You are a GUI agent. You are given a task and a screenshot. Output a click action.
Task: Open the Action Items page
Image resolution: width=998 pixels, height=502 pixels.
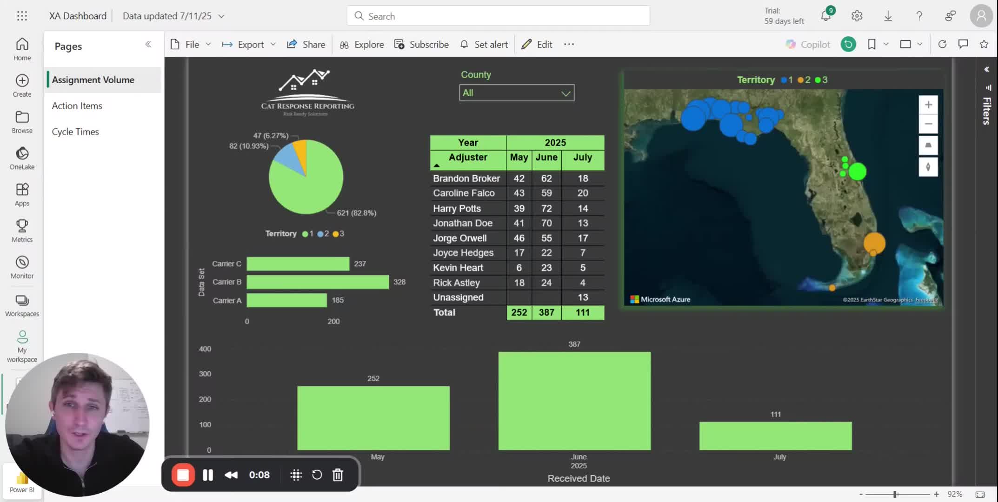[x=77, y=106]
